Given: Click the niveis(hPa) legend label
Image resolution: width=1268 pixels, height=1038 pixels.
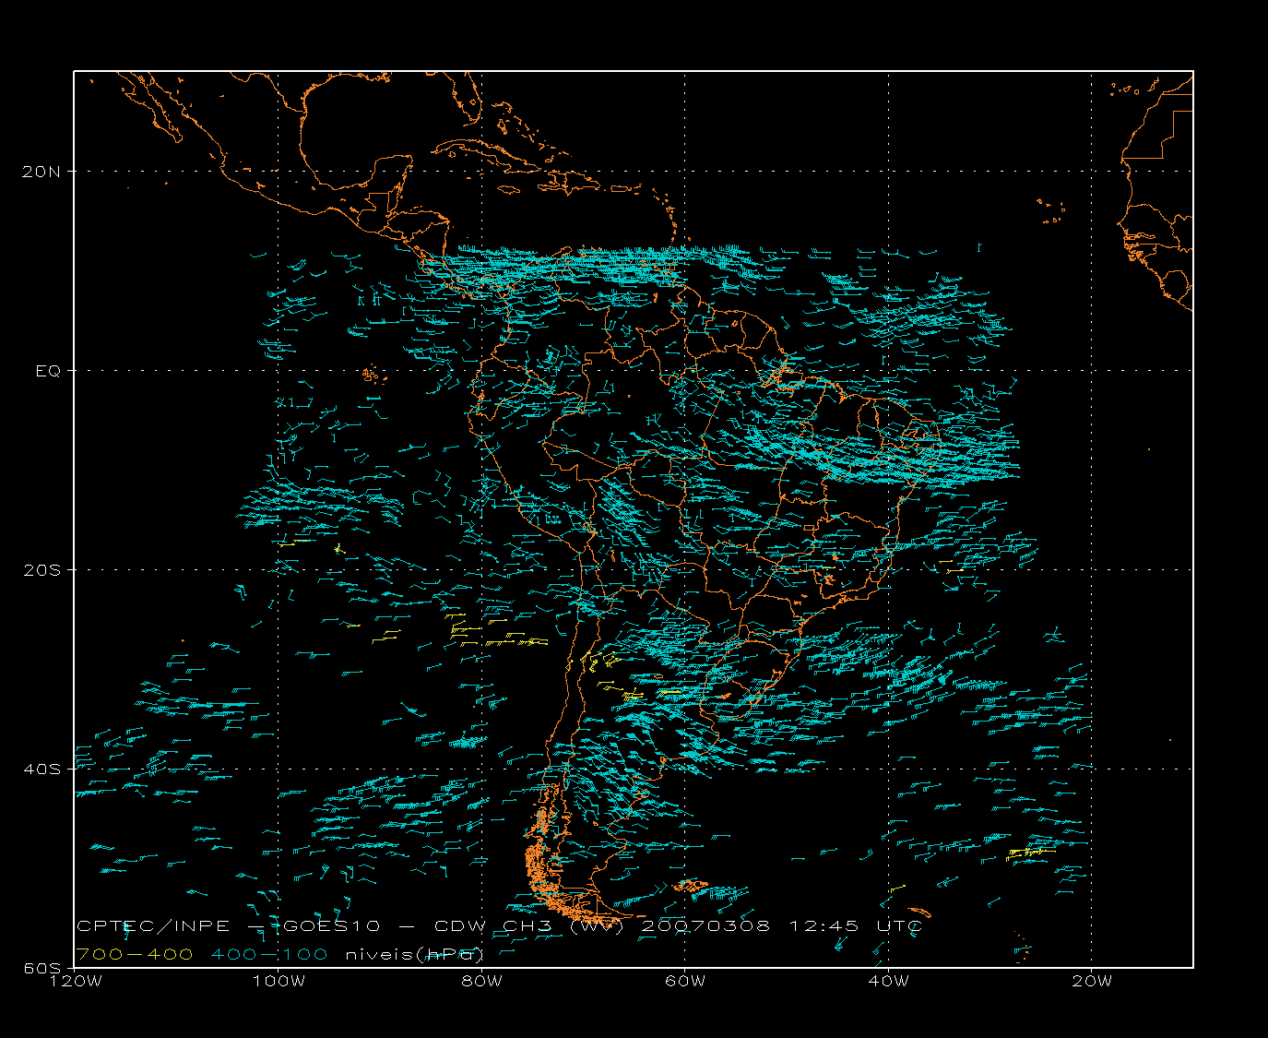Looking at the screenshot, I should tap(415, 954).
